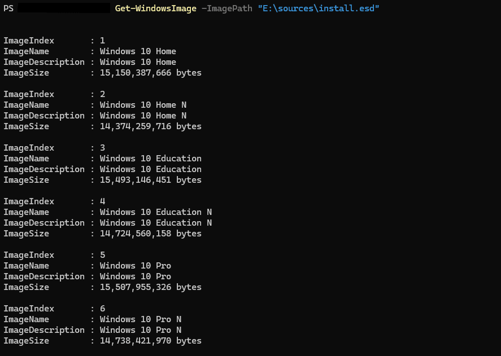This screenshot has width=501, height=356.
Task: Click the ImageIndex value 1
Action: click(x=102, y=41)
